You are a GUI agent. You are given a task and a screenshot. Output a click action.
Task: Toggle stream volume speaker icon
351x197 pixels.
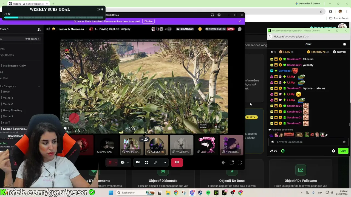[x=223, y=163]
